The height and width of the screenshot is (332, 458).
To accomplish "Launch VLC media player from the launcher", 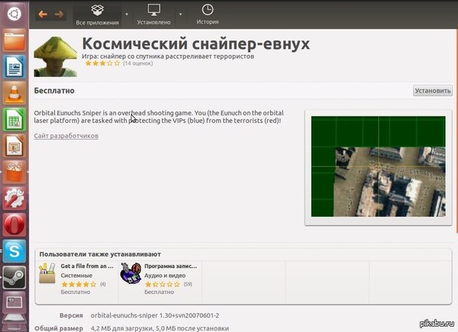I will click(15, 93).
